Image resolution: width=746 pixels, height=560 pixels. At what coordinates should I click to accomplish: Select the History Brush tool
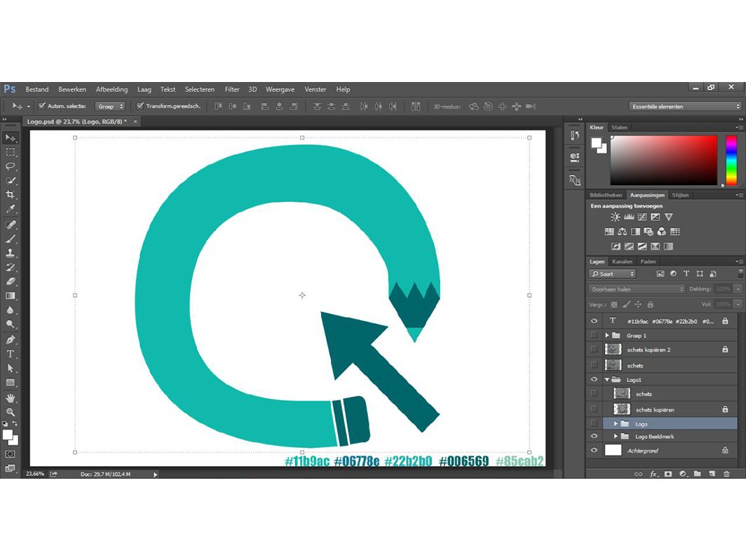point(11,268)
